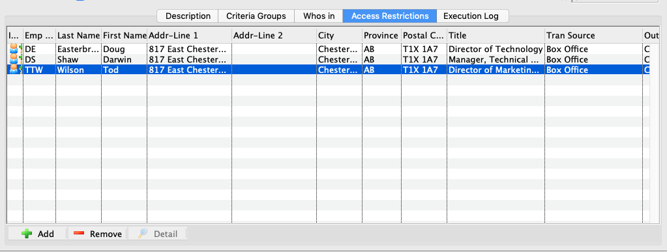This screenshot has height=252, width=667.
Task: Select the employee code DS cell
Action: pyautogui.click(x=39, y=59)
